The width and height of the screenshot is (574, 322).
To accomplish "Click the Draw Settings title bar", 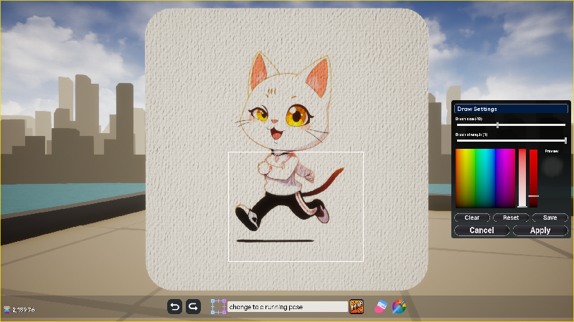I will (511, 109).
